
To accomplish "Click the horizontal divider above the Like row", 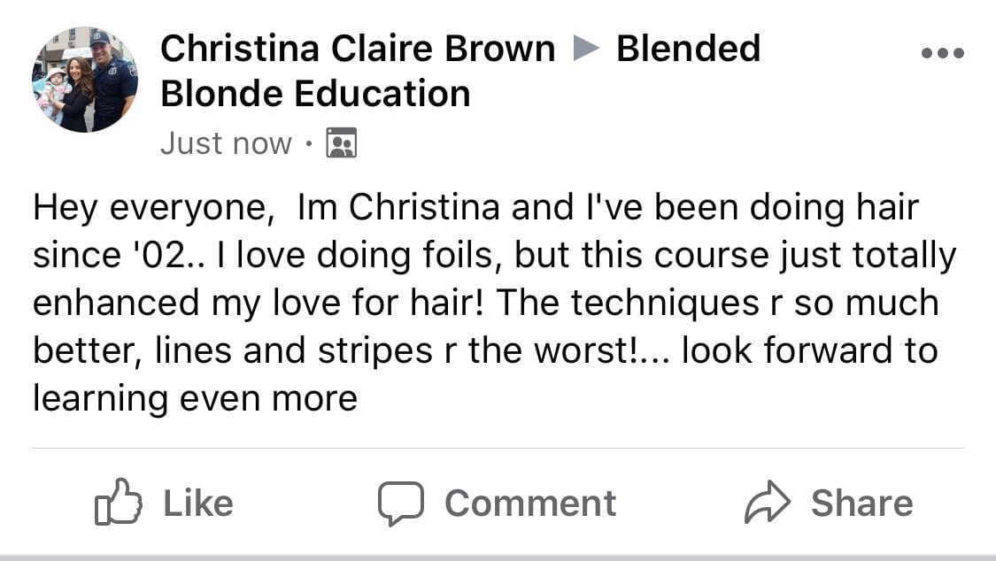I will (x=498, y=449).
